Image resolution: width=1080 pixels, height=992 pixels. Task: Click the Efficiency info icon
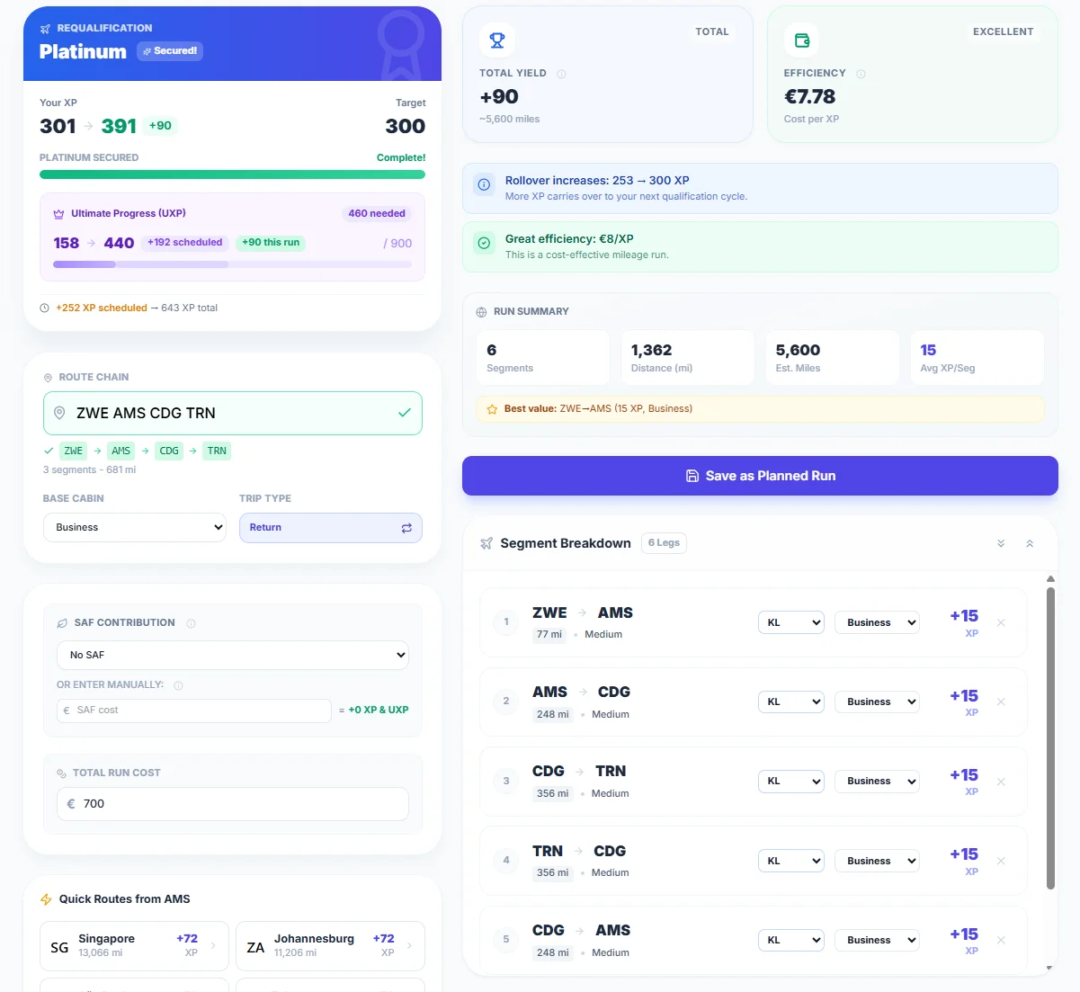(x=861, y=74)
